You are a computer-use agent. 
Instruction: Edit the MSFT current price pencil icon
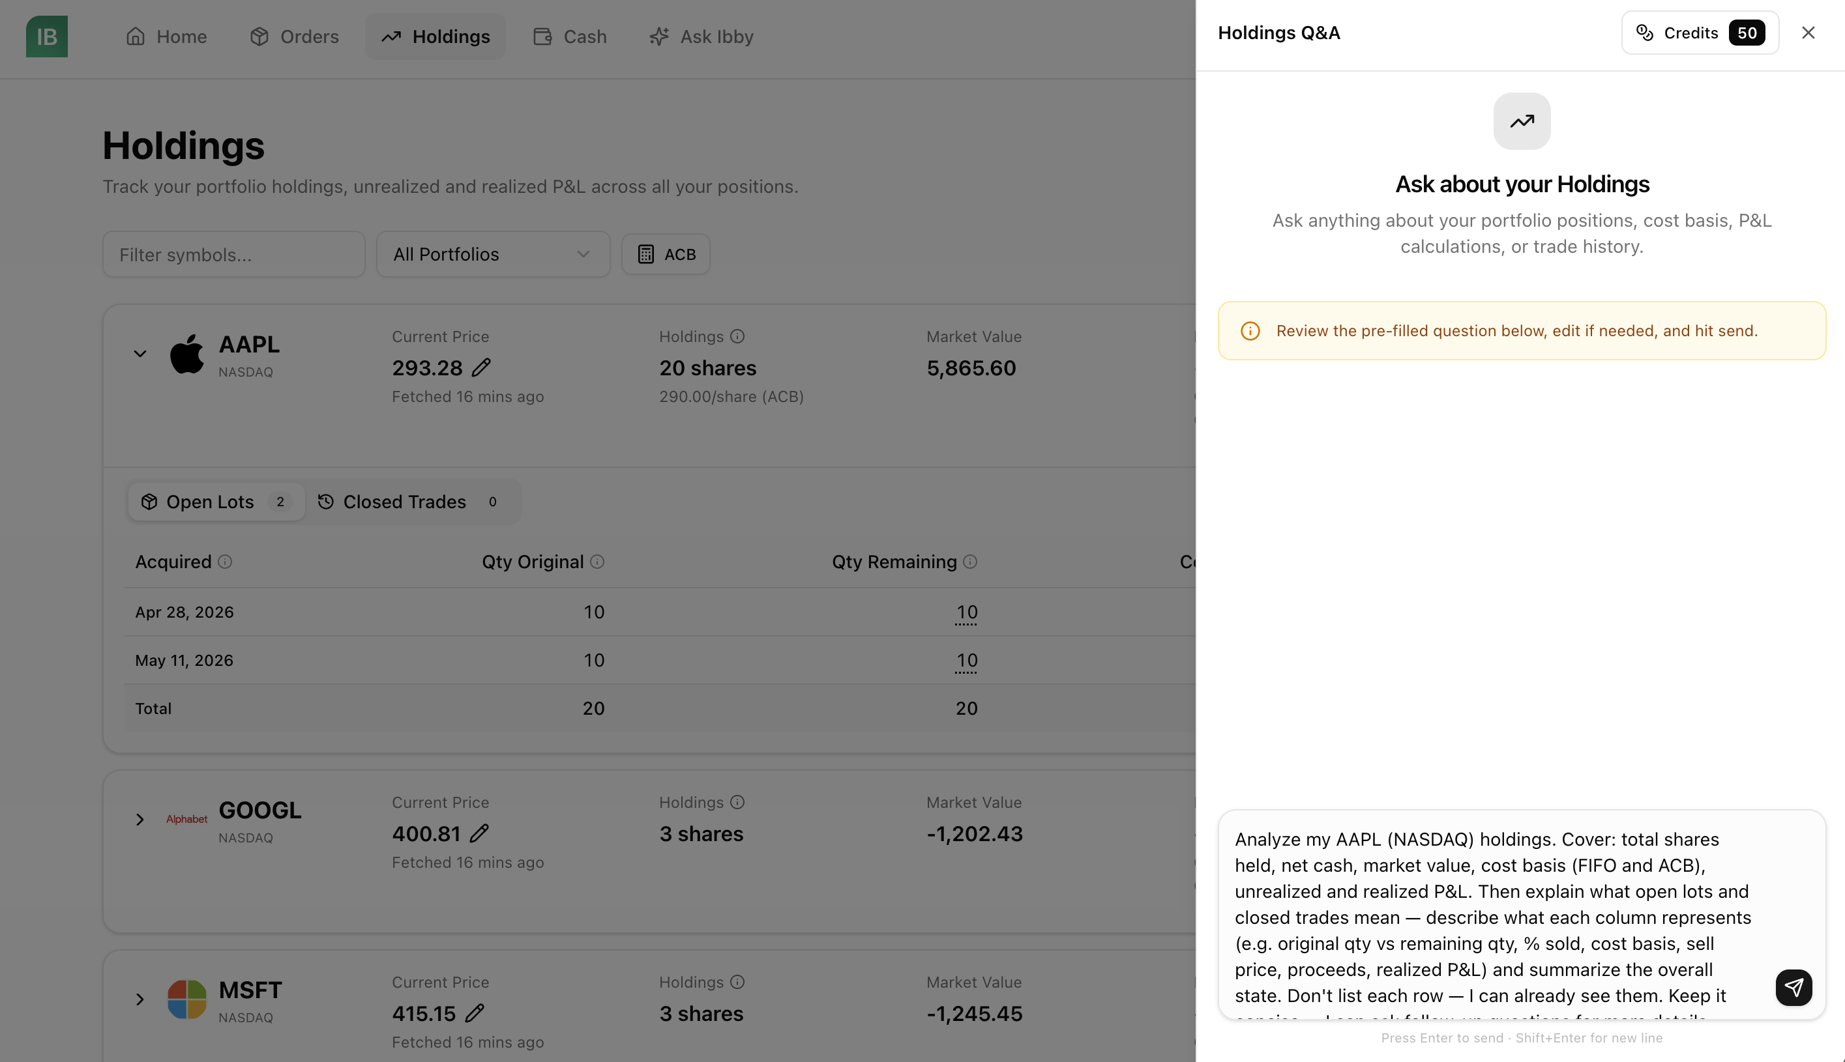click(x=475, y=1013)
